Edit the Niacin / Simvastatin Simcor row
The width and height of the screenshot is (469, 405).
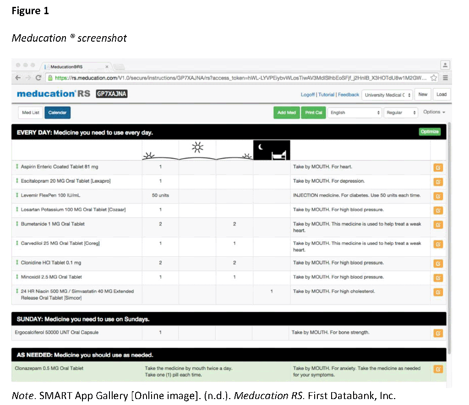point(438,292)
